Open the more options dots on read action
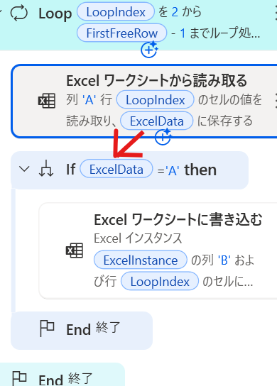277x386 pixels. pyautogui.click(x=276, y=101)
